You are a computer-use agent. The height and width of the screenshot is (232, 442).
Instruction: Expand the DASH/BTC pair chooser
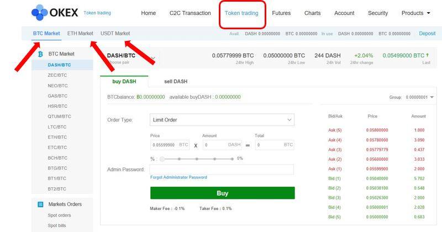point(153,58)
